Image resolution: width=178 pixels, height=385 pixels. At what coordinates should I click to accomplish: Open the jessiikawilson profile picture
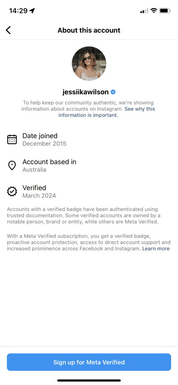pos(89,64)
